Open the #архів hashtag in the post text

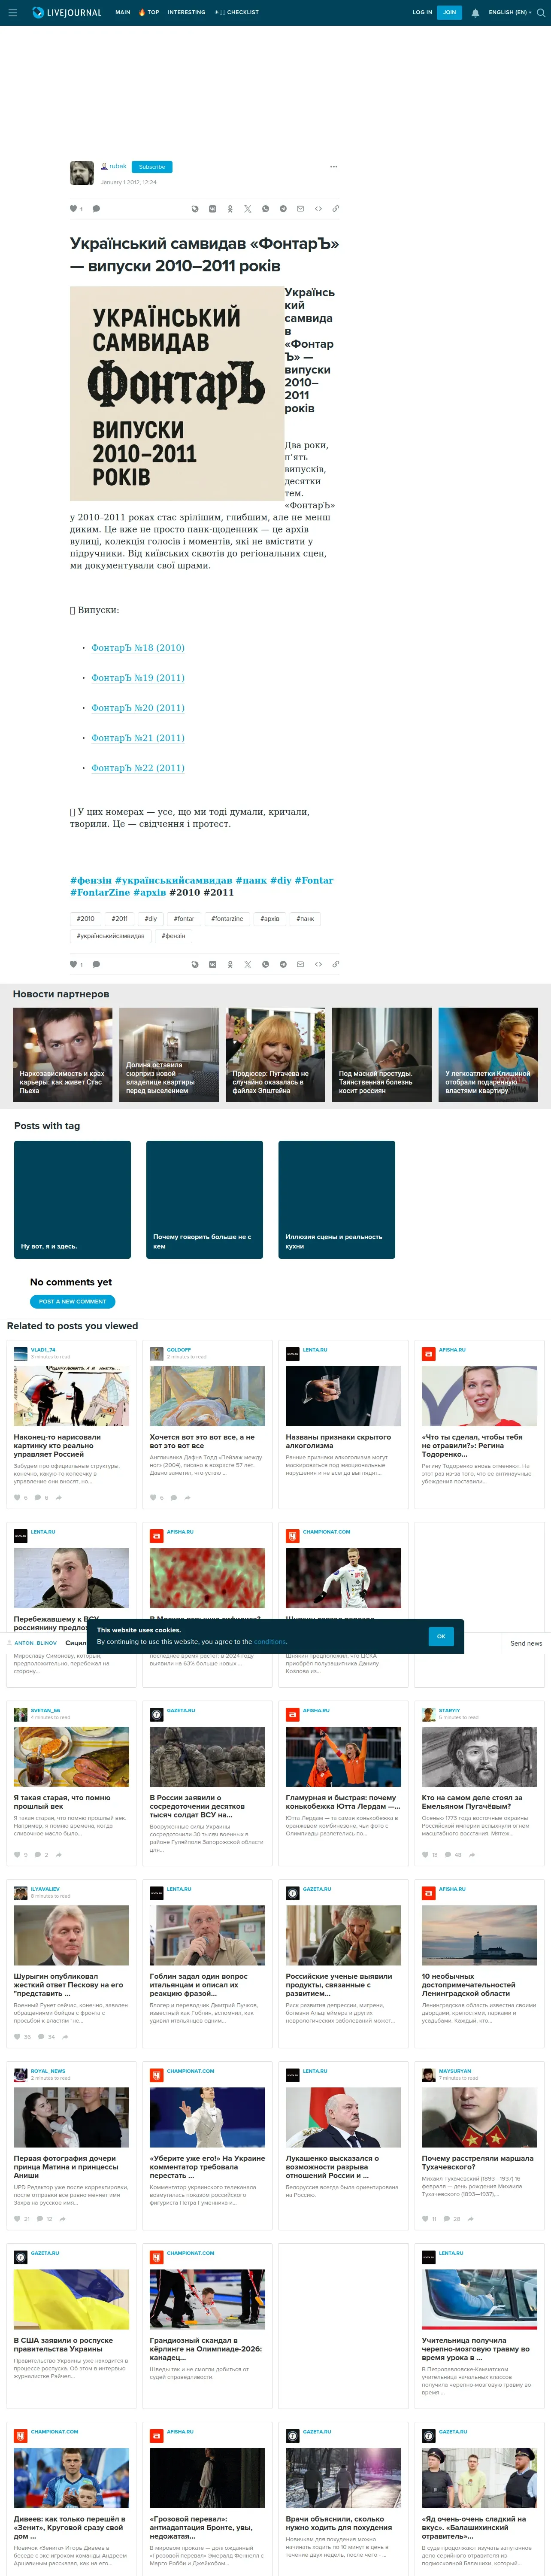pyautogui.click(x=150, y=892)
